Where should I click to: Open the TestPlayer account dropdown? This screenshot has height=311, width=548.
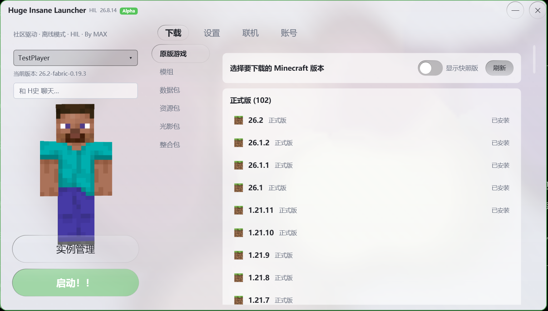(75, 58)
